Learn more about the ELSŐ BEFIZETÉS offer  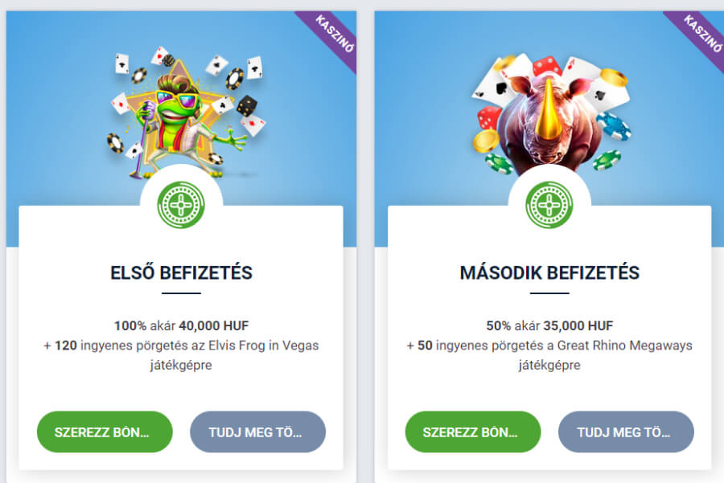tap(257, 432)
